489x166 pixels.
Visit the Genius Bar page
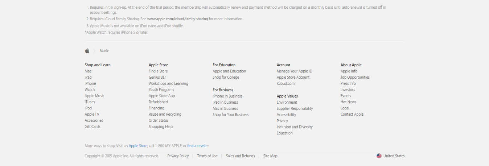click(x=157, y=78)
